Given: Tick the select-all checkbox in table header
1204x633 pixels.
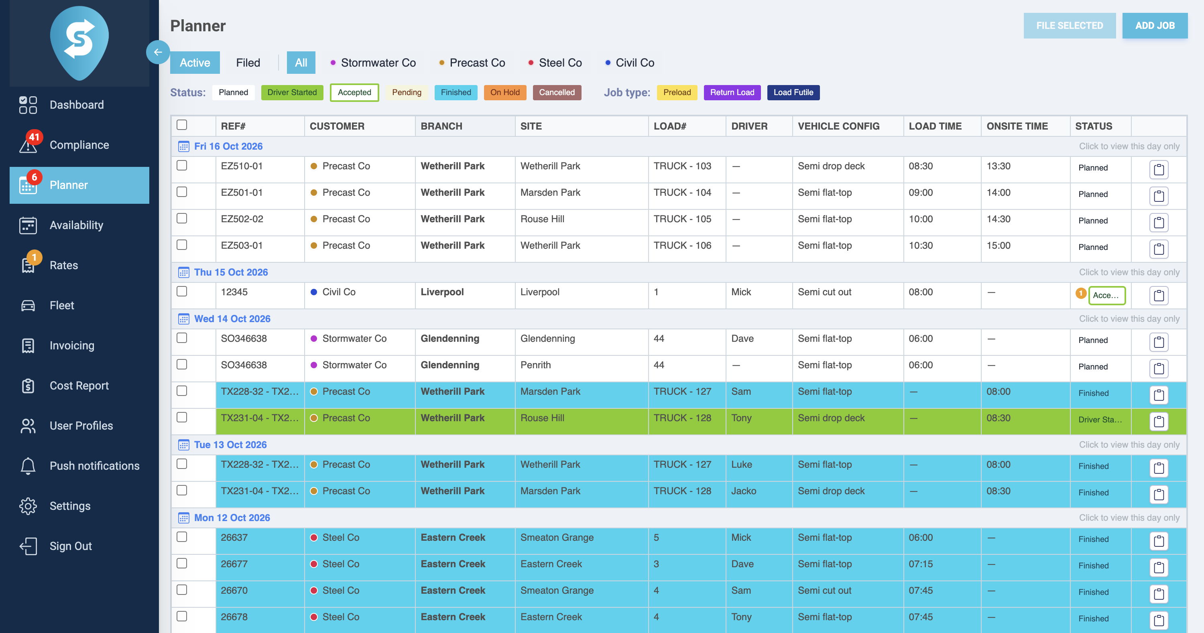Looking at the screenshot, I should click(182, 125).
